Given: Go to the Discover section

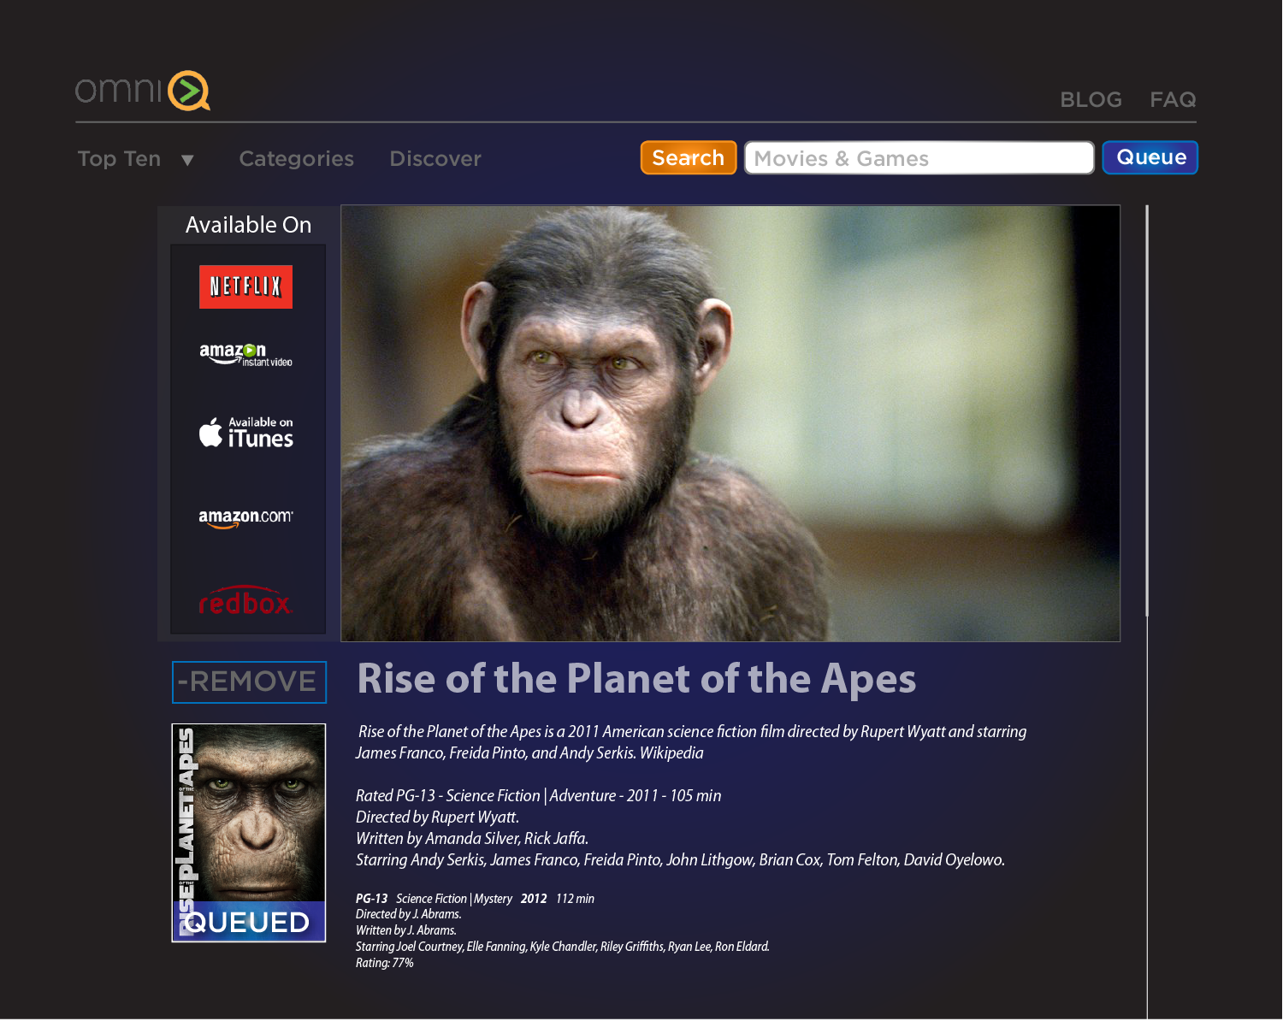Looking at the screenshot, I should (x=435, y=159).
